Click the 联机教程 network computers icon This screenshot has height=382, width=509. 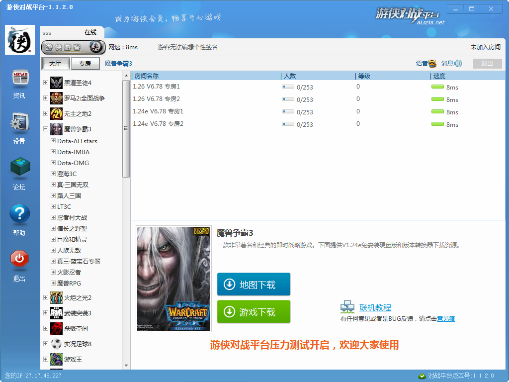[x=347, y=306]
